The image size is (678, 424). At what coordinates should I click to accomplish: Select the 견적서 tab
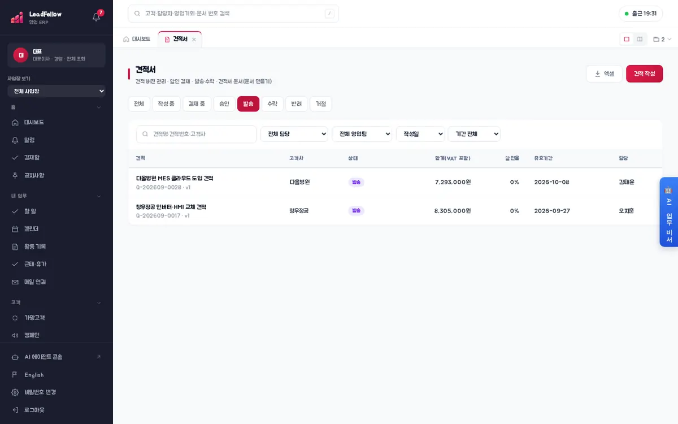(180, 39)
